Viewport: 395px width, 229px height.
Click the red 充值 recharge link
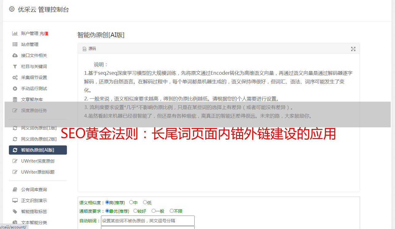click(x=44, y=33)
